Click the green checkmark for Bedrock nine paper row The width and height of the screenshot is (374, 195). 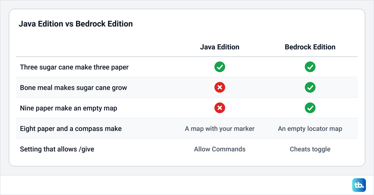[310, 108]
